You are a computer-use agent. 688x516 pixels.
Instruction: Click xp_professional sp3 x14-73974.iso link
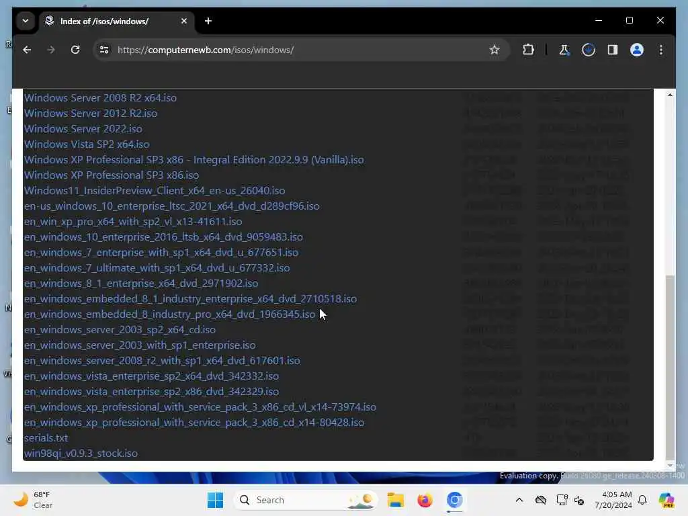tap(200, 406)
